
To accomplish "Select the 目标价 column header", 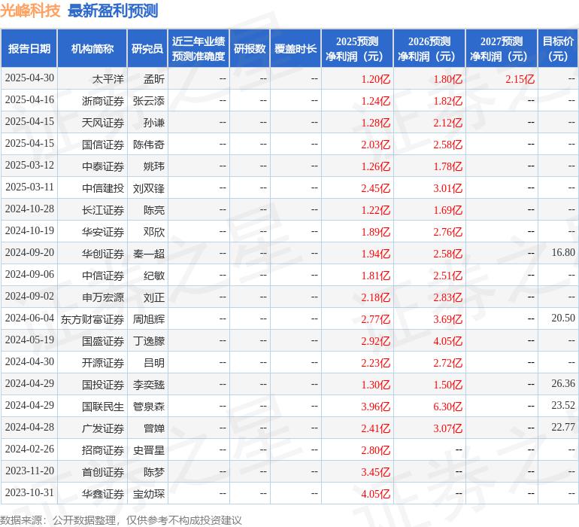I will coord(558,49).
